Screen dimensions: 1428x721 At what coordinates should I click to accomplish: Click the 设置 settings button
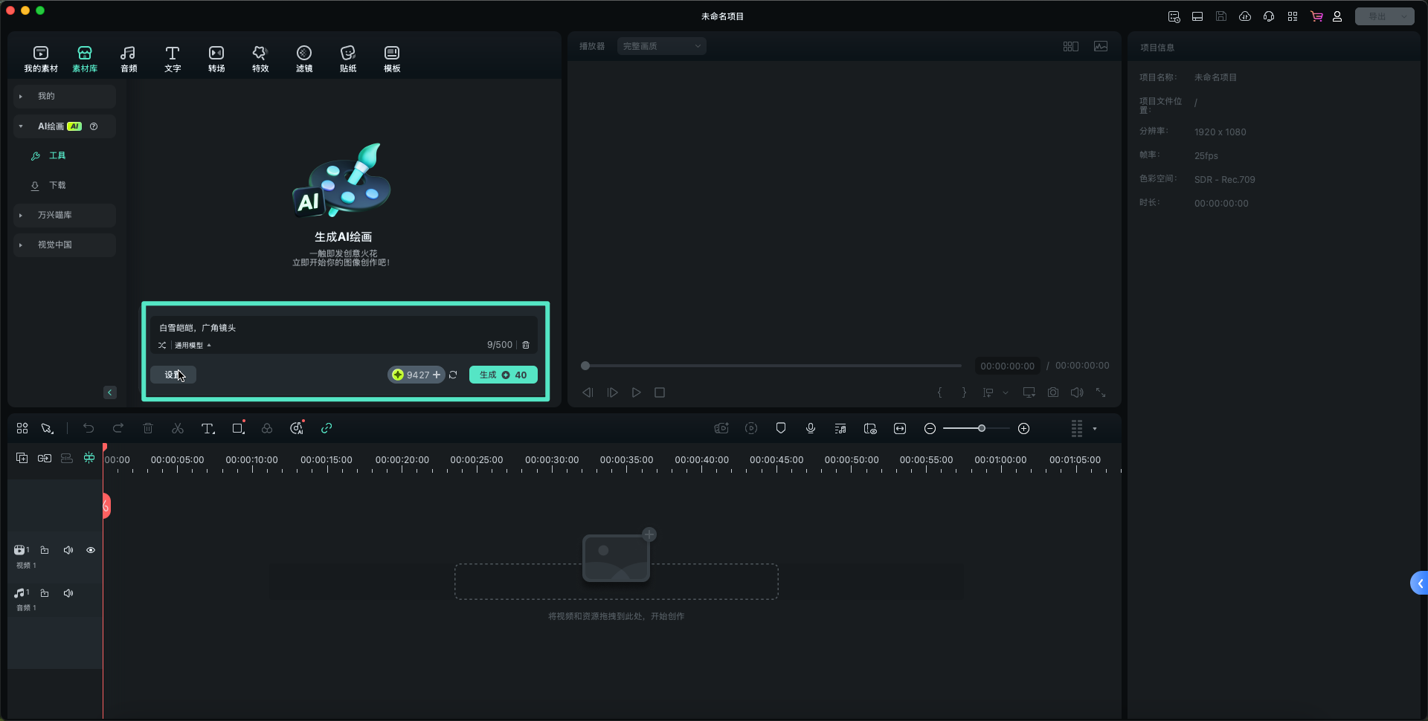(173, 375)
